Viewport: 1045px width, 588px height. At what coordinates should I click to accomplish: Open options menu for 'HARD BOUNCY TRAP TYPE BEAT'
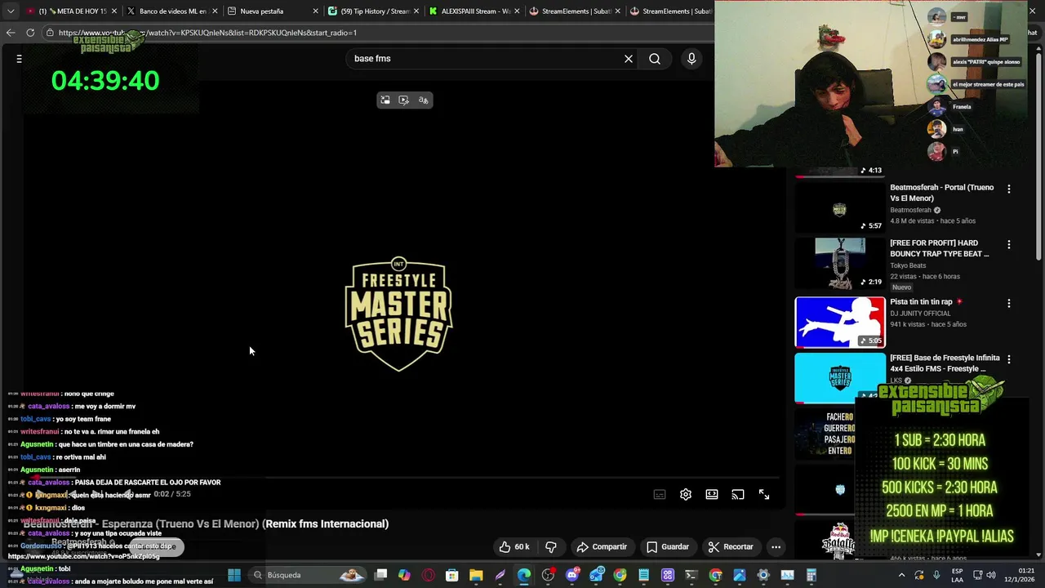(x=1009, y=244)
